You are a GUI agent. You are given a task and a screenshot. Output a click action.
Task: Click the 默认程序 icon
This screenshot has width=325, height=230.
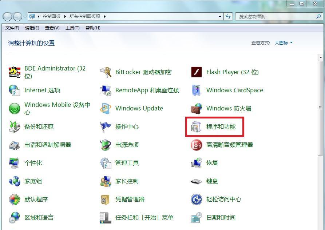[15, 199]
